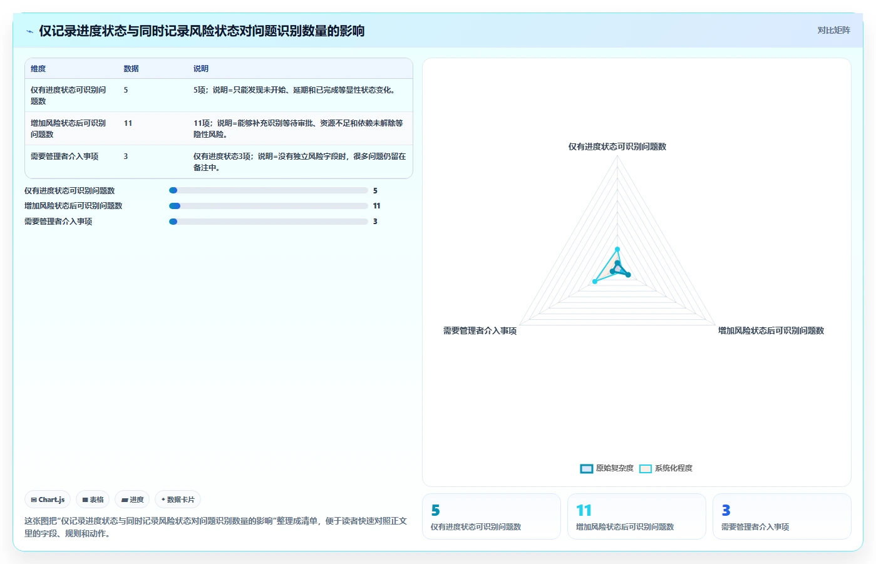The image size is (876, 564).
Task: Click the footer description paragraph
Action: (215, 527)
